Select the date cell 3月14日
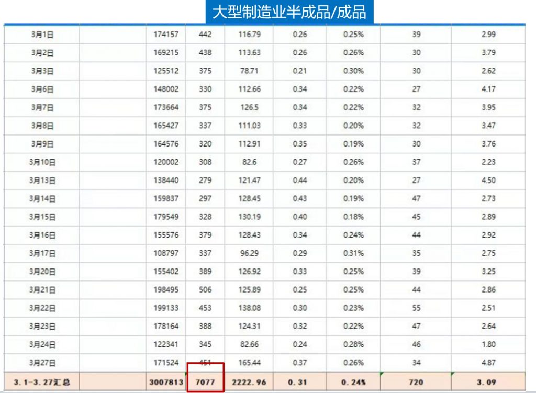Image resolution: width=536 pixels, height=393 pixels. click(42, 198)
